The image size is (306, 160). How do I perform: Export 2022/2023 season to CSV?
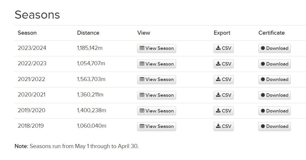click(x=224, y=64)
